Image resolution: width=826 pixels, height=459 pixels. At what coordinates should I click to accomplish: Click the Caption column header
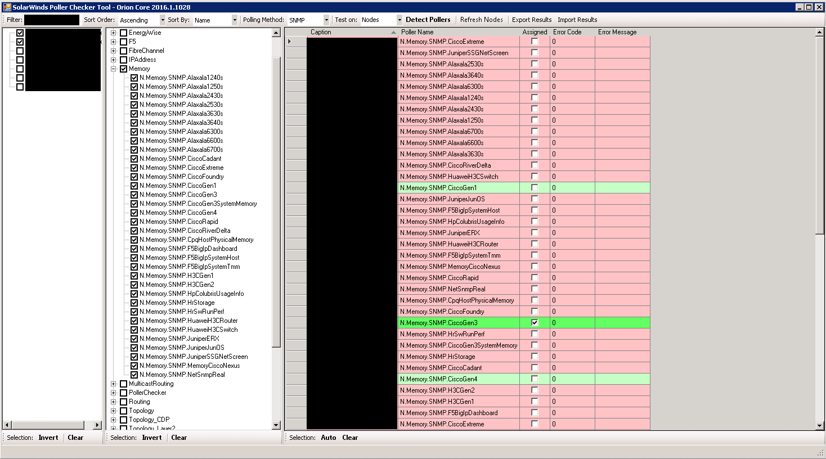pos(352,32)
